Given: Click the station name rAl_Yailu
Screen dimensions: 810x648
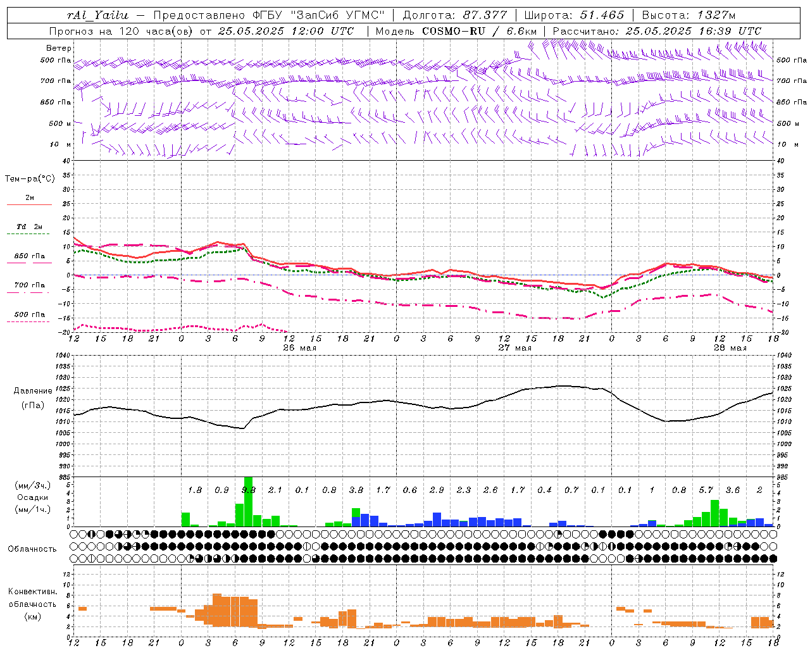Looking at the screenshot, I should pos(97,15).
